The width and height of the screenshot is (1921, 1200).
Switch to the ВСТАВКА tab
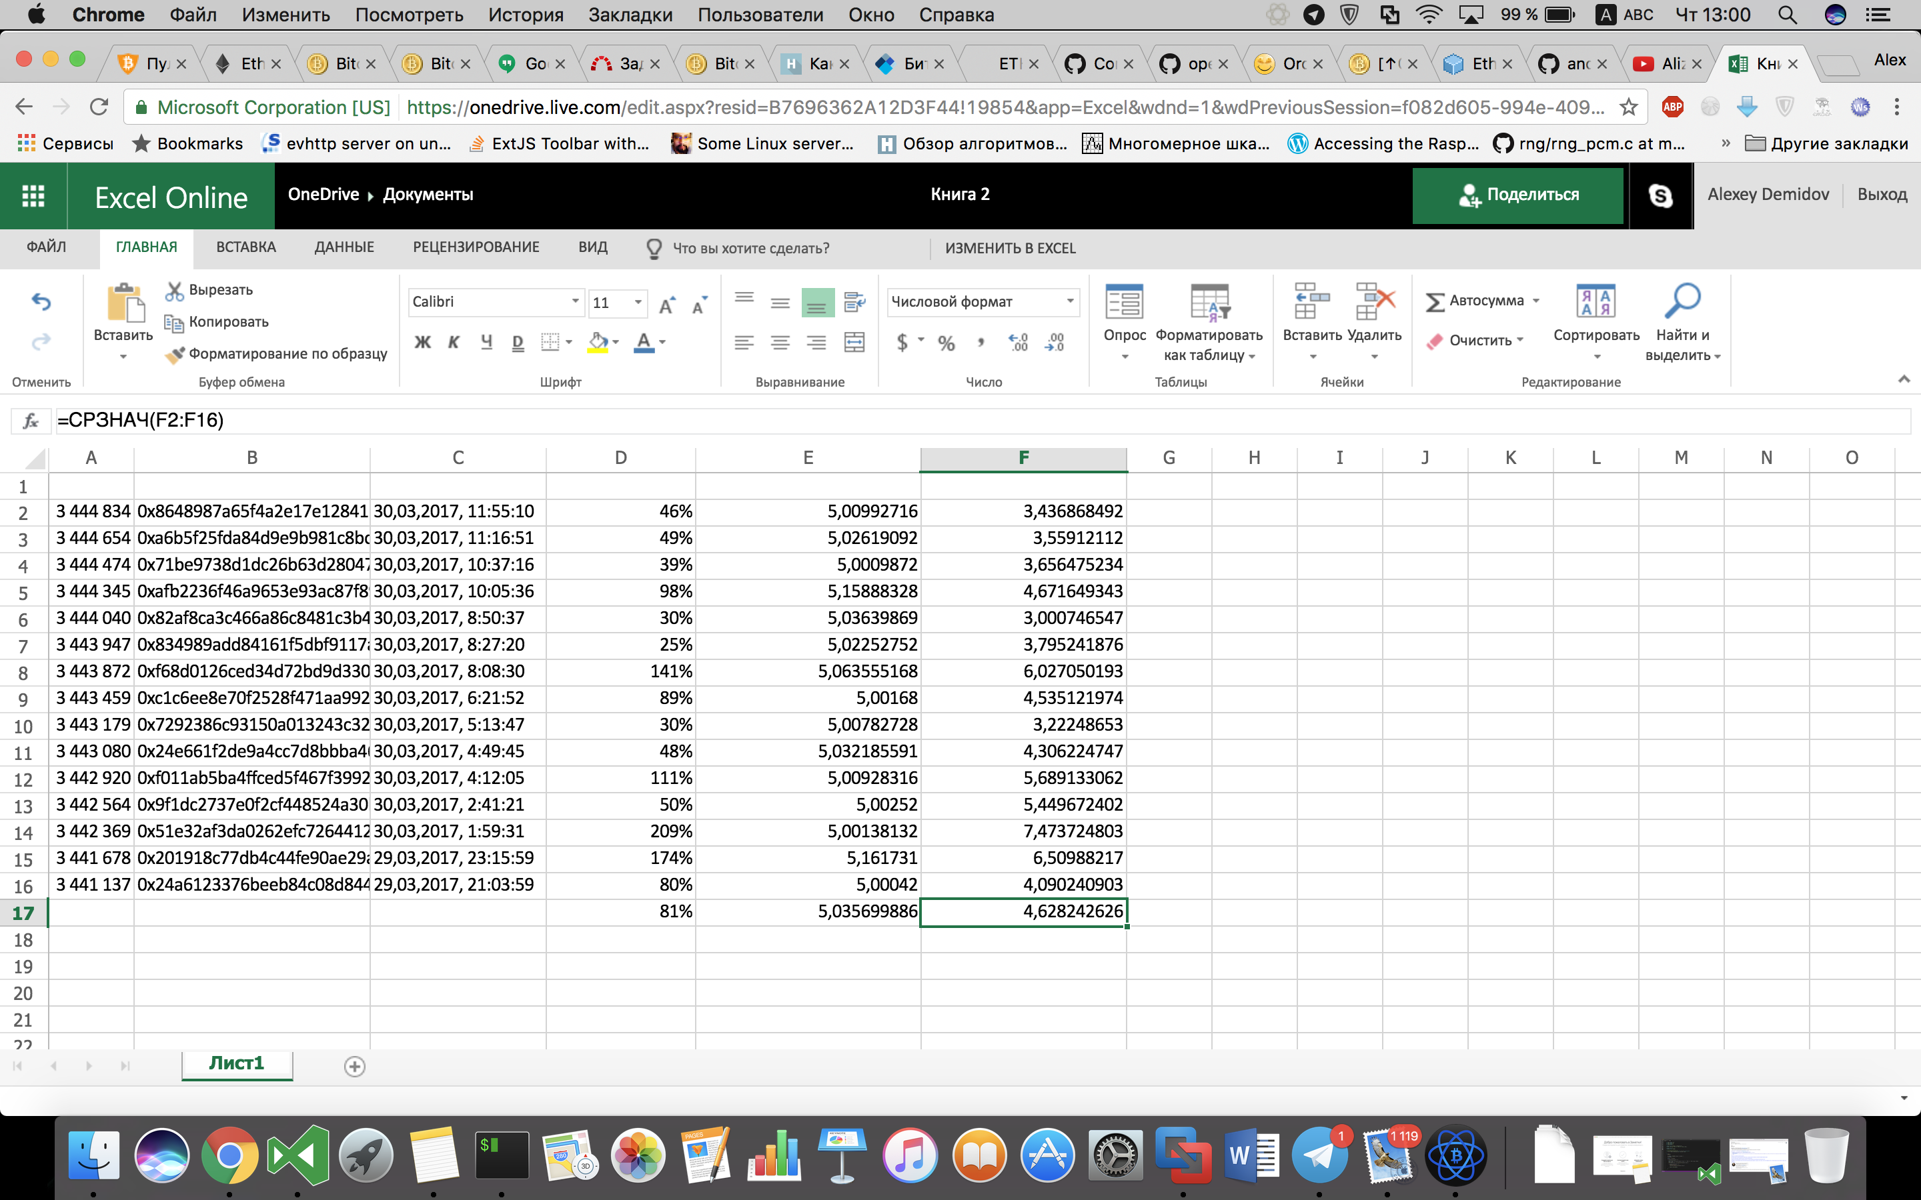pos(246,247)
